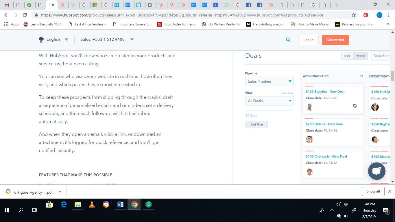The image size is (395, 222).
Task: Launch VLC media player from taskbar
Action: [92, 204]
